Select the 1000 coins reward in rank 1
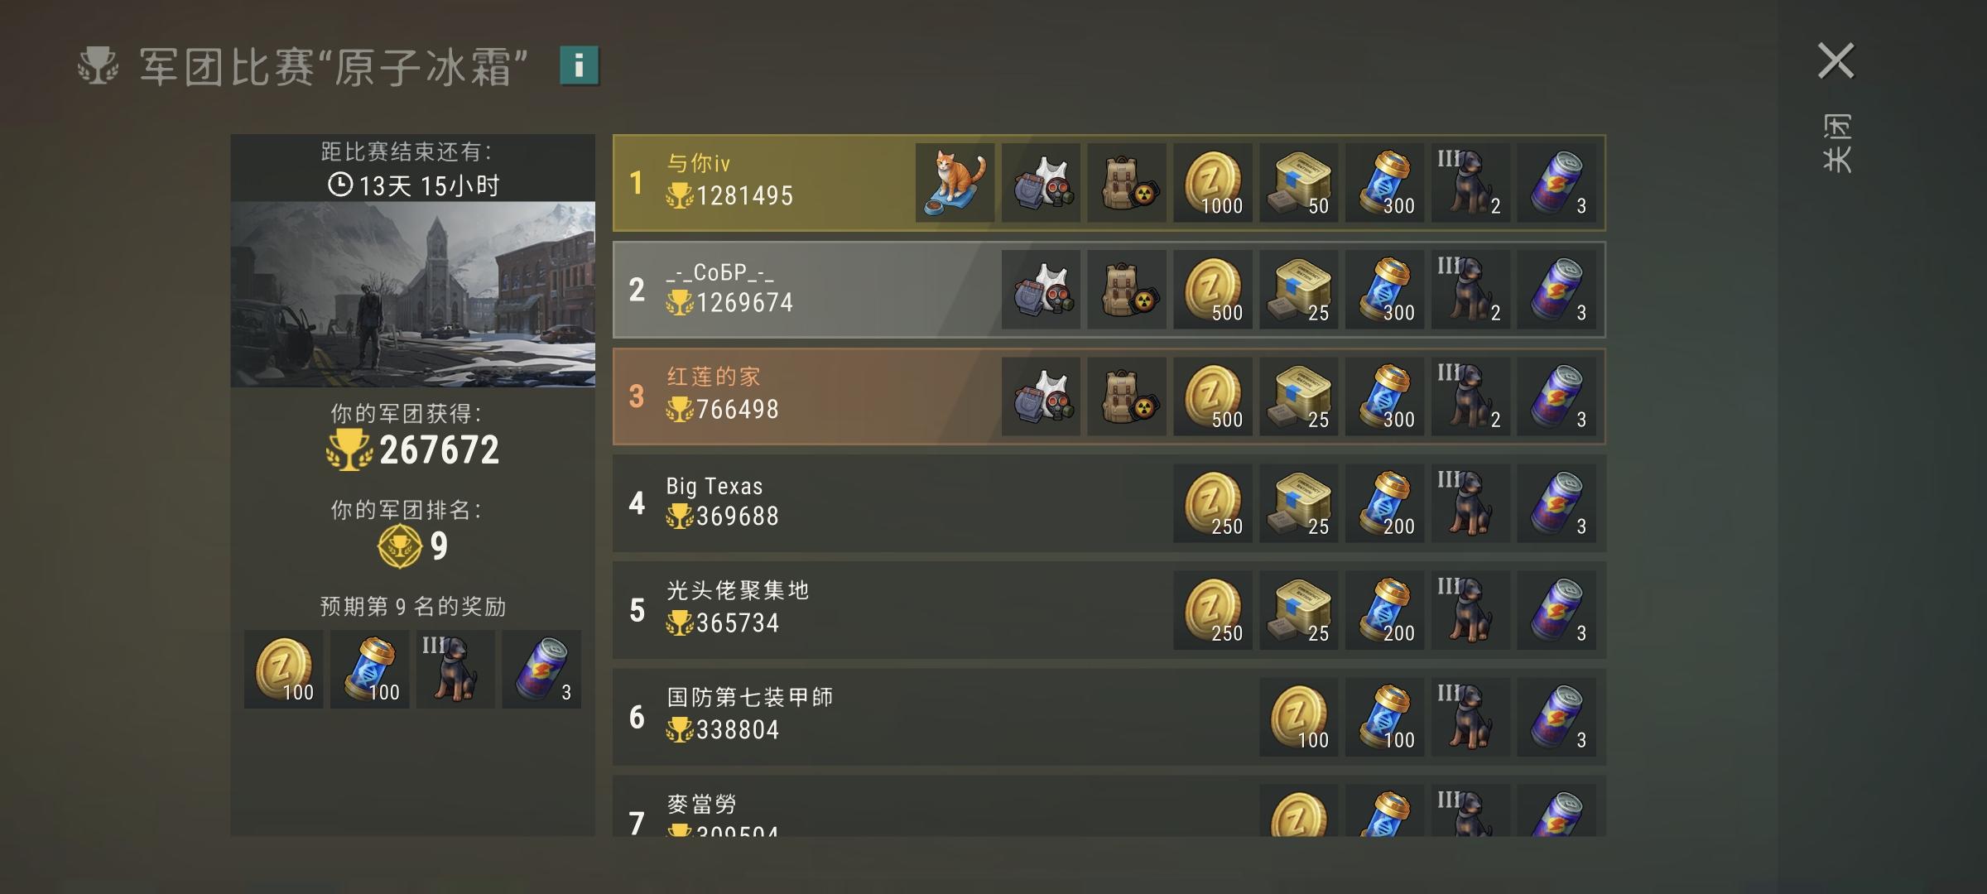Viewport: 1987px width, 894px height. click(x=1213, y=183)
